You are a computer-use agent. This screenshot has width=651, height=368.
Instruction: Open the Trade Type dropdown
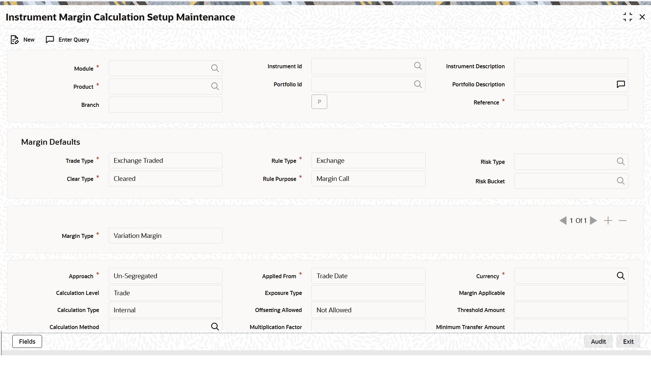(165, 160)
